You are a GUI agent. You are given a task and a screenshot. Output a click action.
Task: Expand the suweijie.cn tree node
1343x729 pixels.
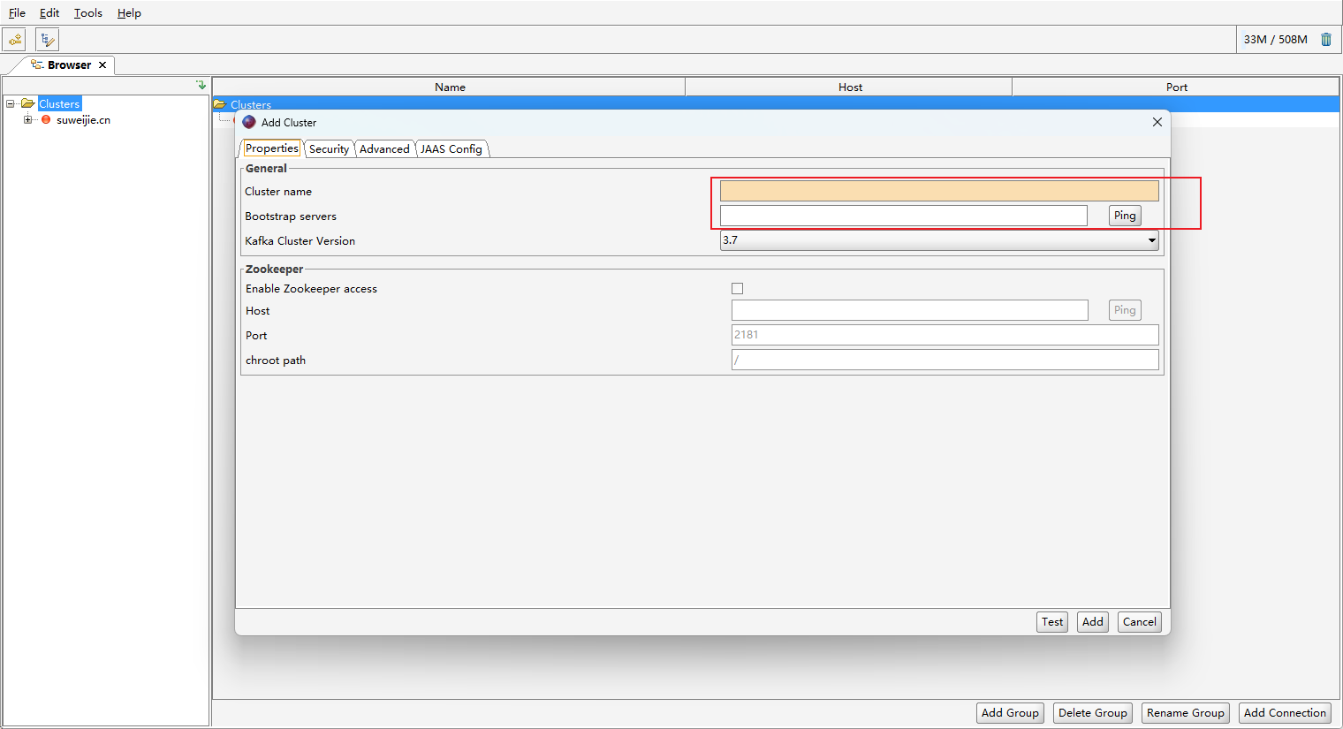point(27,119)
